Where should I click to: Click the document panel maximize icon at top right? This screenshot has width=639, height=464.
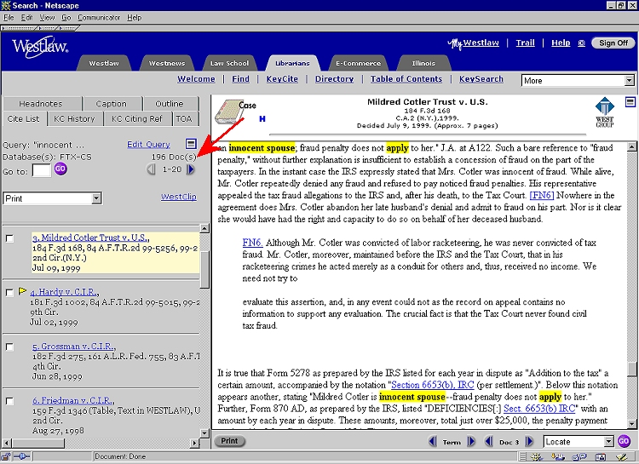coord(630,102)
